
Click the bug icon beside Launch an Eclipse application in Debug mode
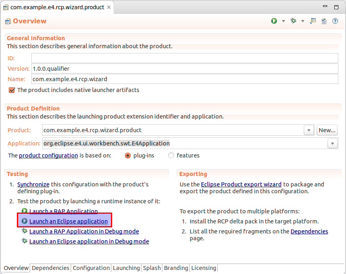(x=25, y=241)
